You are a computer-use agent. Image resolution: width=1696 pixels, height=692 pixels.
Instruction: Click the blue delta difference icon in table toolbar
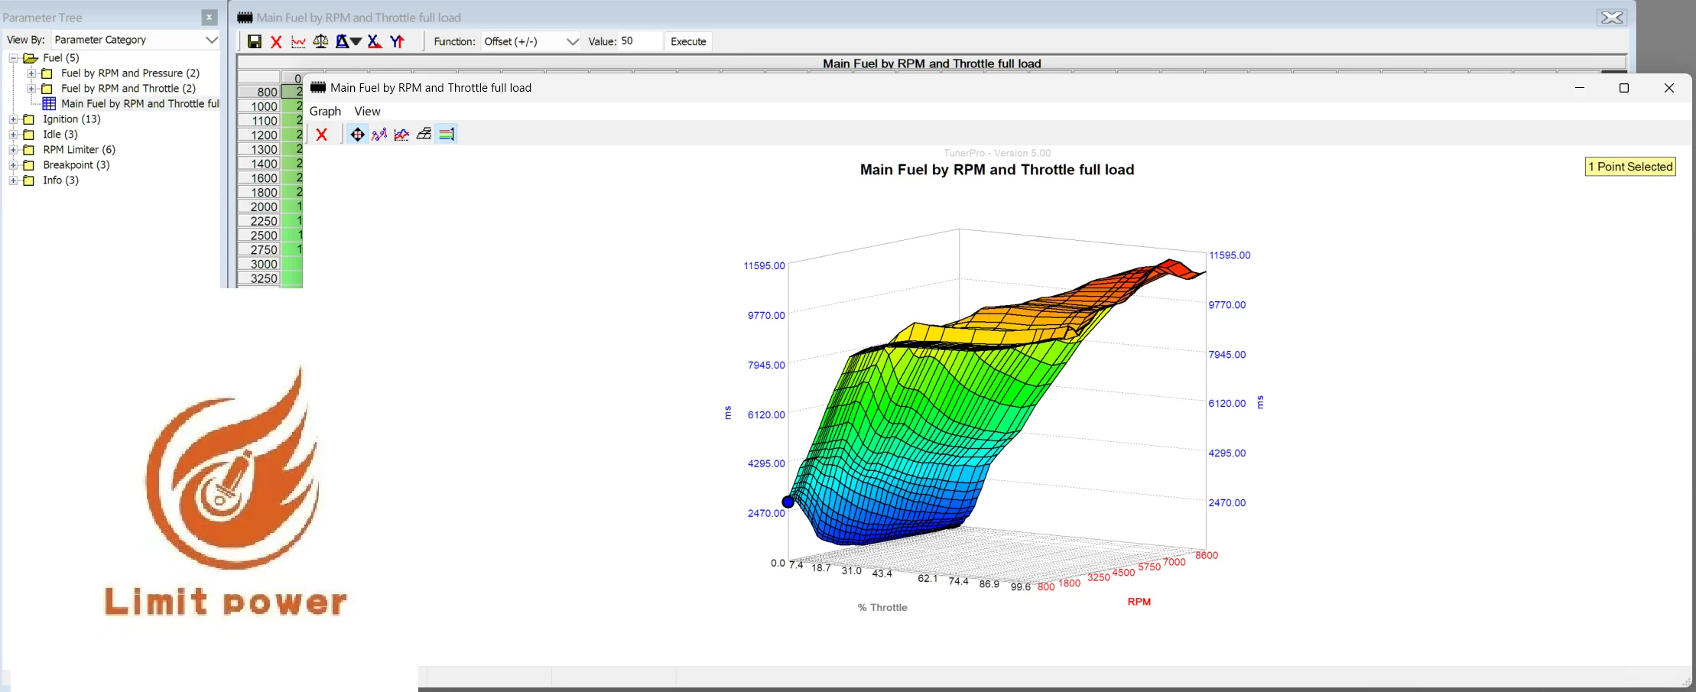coord(342,42)
